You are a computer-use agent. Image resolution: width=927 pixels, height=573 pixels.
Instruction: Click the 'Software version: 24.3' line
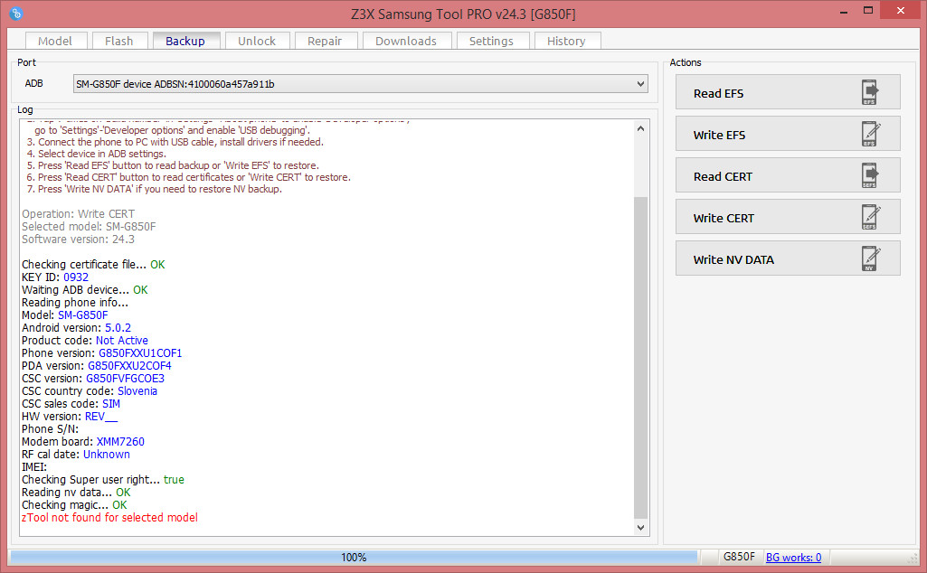pyautogui.click(x=78, y=240)
